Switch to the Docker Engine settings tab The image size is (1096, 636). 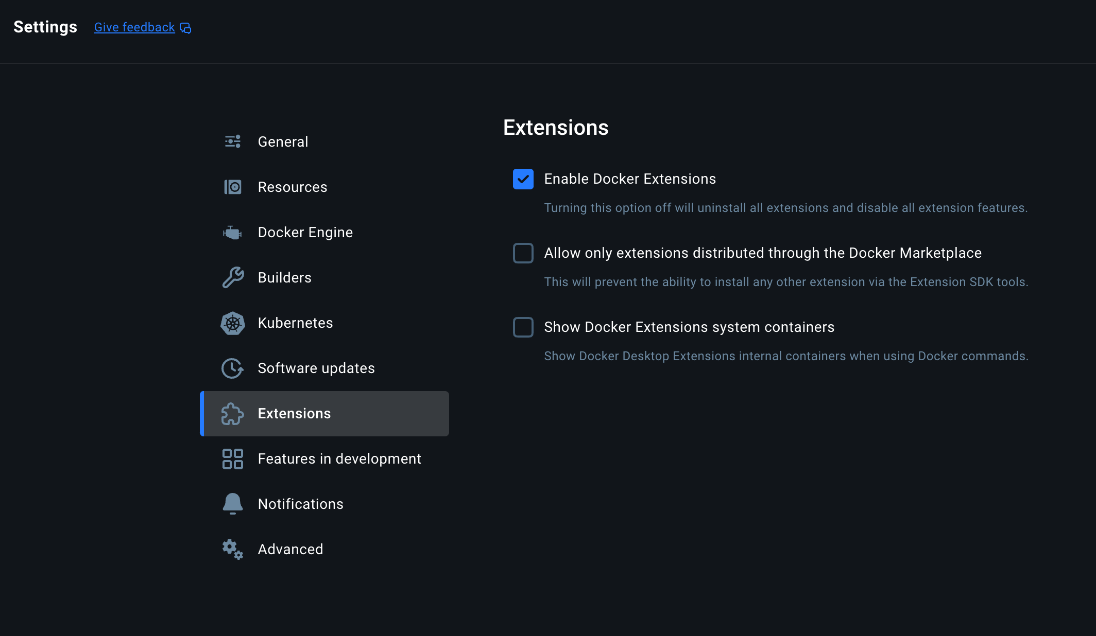click(x=305, y=233)
